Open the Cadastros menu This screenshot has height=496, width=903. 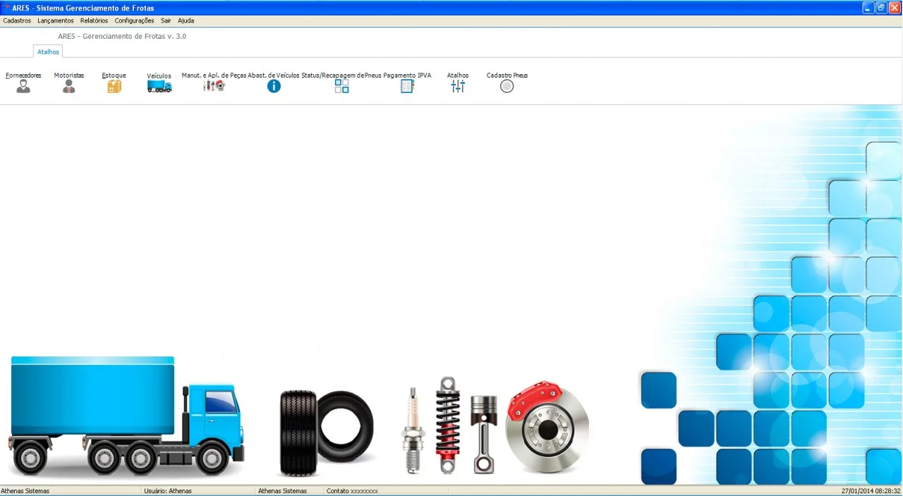[x=17, y=20]
